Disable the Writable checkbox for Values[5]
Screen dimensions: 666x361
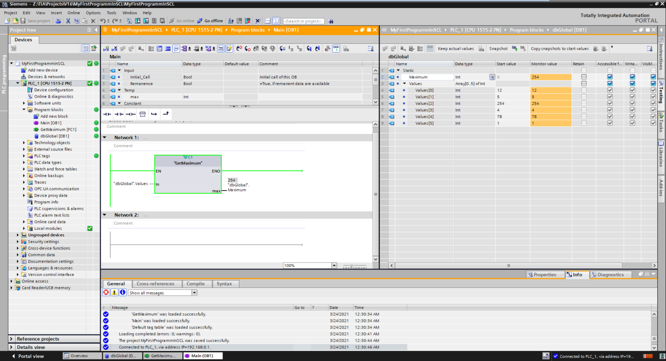click(x=632, y=123)
